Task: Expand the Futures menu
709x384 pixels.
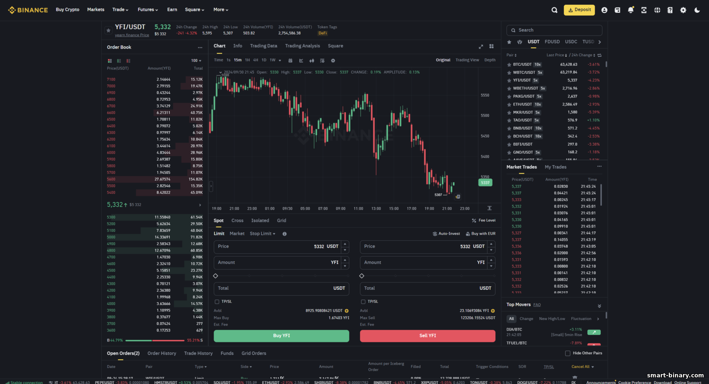Action: pos(148,9)
